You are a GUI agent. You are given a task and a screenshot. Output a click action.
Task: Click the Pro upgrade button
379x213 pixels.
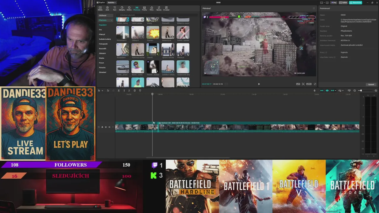(334, 3)
